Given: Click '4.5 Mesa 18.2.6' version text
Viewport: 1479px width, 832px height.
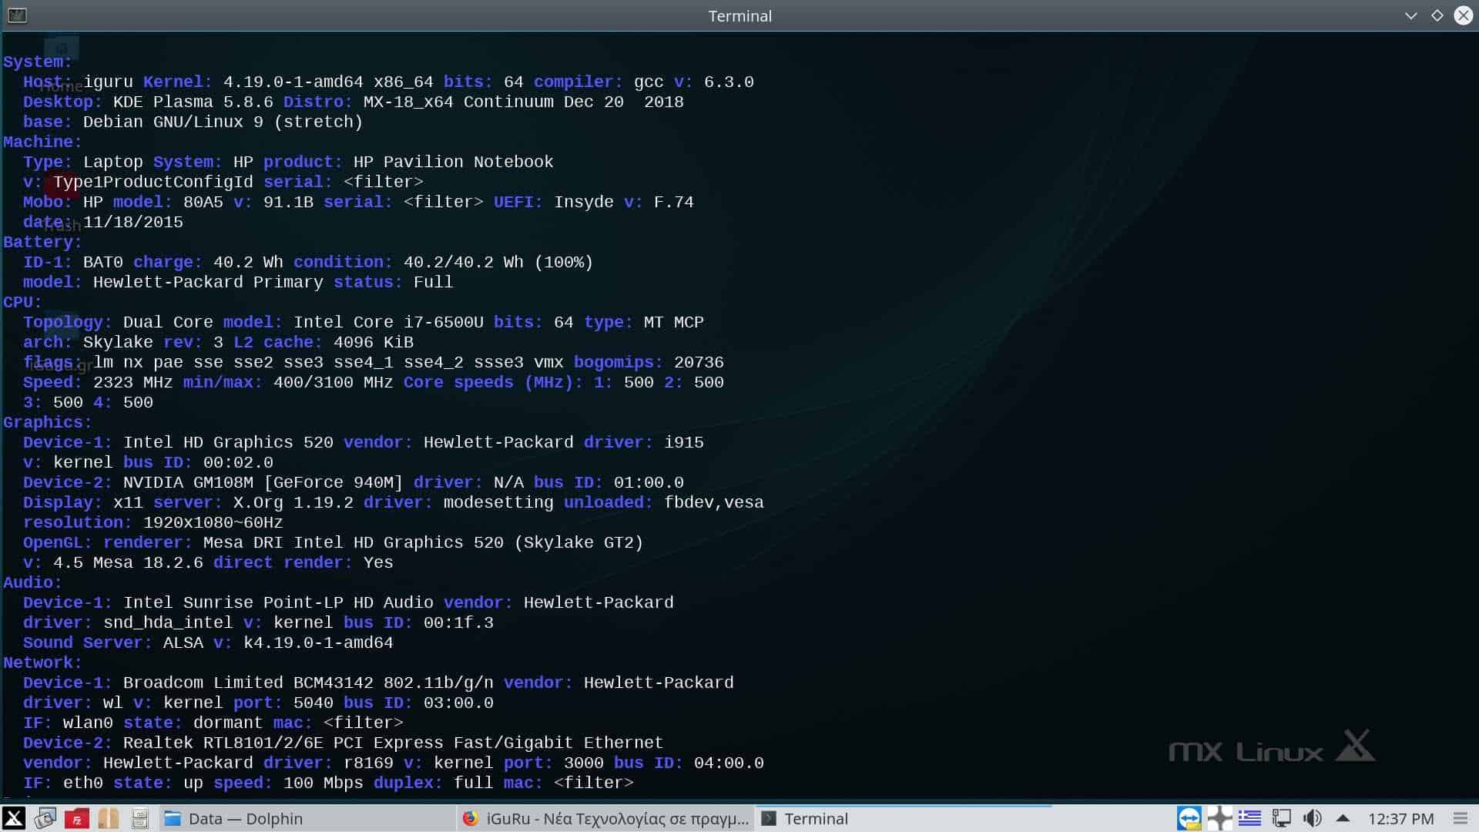Looking at the screenshot, I should click(128, 562).
